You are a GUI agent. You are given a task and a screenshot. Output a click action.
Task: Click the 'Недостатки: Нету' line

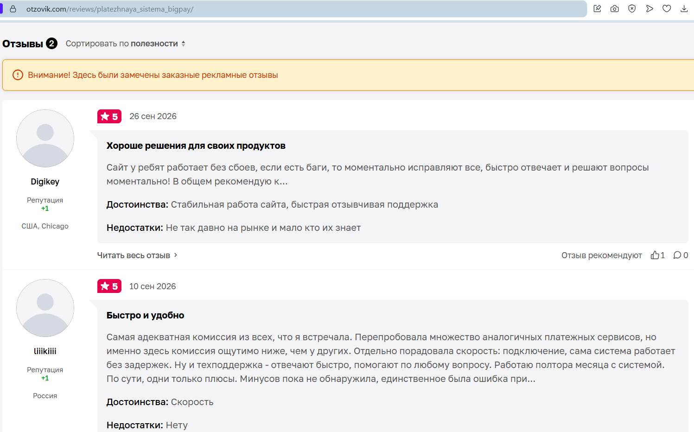147,425
